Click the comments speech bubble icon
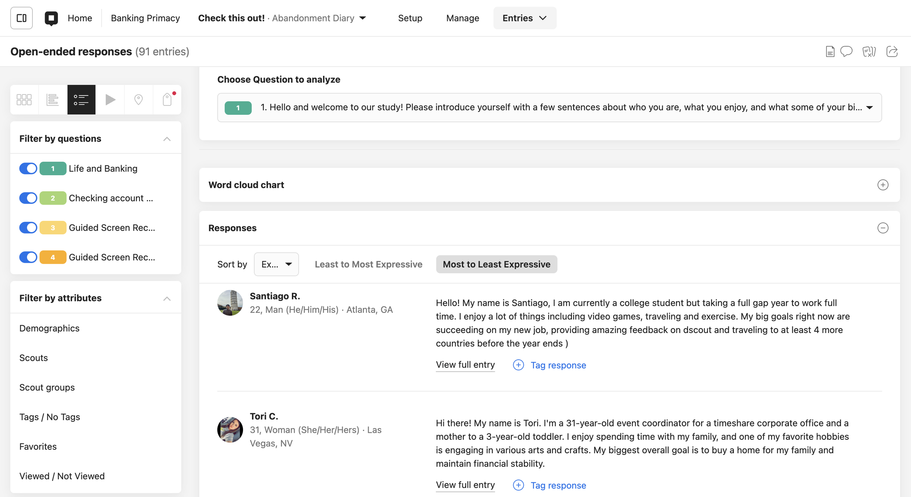The height and width of the screenshot is (497, 911). point(846,52)
